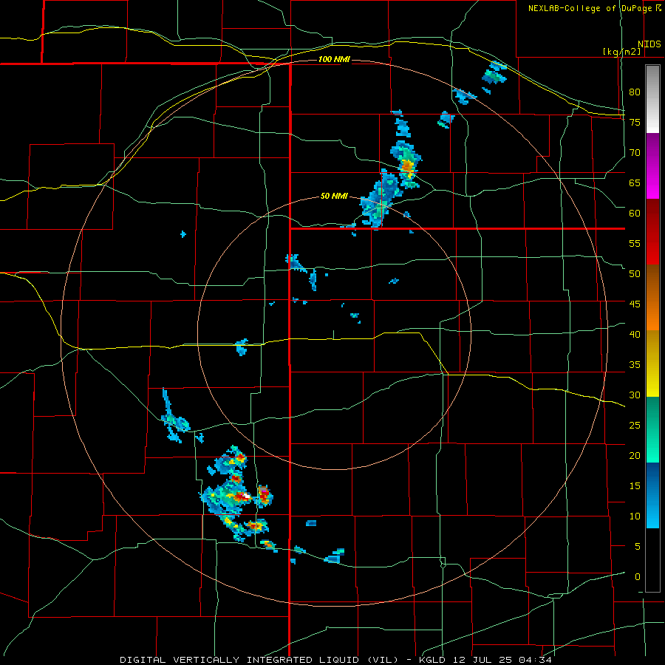Click the magenta segment of the color scale
The width and height of the screenshot is (665, 665).
[652, 166]
